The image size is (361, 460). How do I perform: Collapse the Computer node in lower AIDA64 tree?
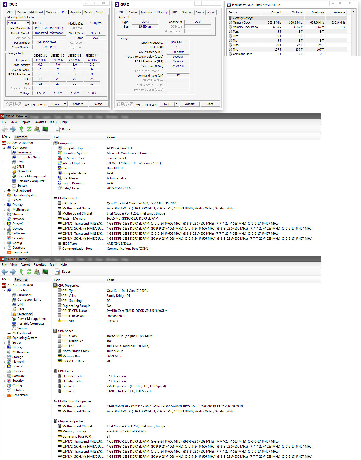coord(4,290)
